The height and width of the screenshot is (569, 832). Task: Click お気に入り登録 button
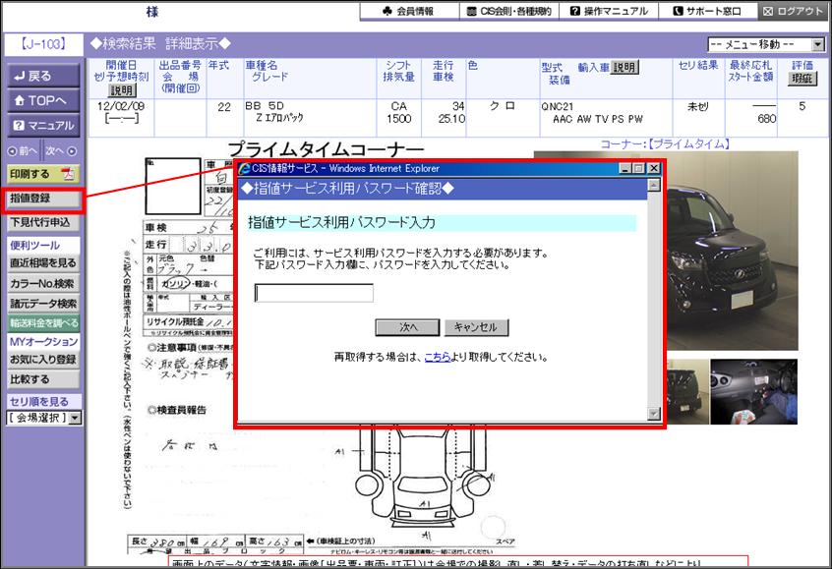coord(43,359)
